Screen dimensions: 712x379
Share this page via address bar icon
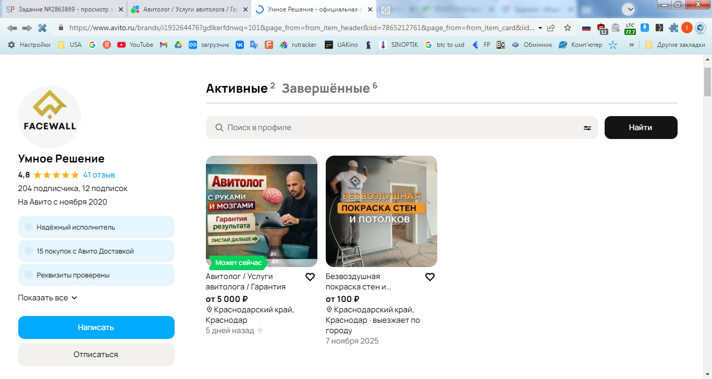(551, 28)
